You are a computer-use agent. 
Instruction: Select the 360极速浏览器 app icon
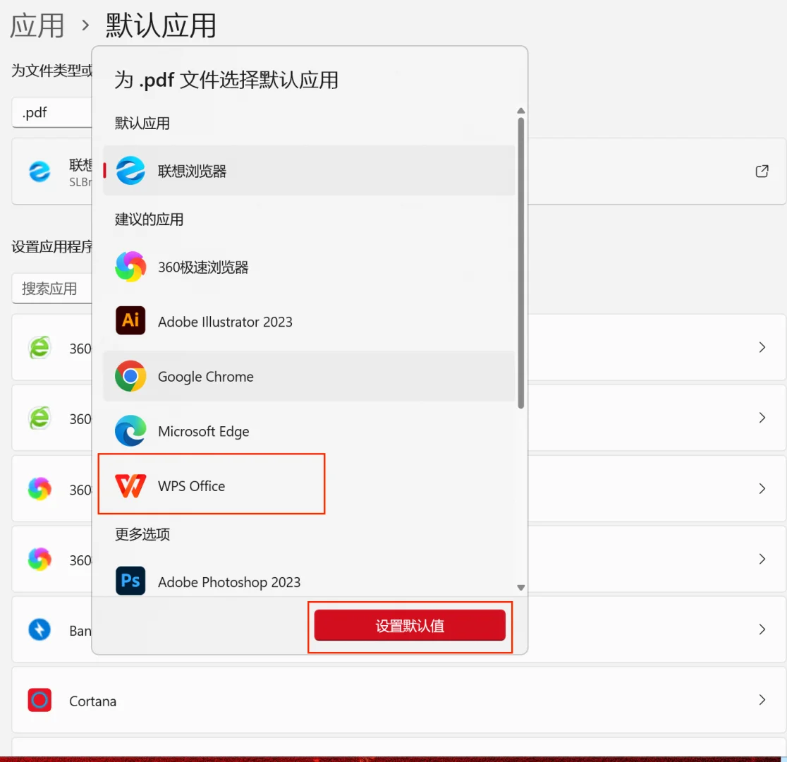(130, 266)
